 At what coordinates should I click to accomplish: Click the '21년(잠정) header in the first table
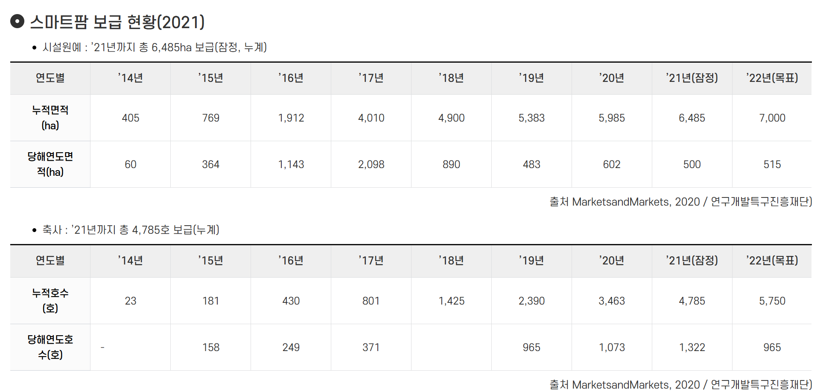[x=692, y=78]
